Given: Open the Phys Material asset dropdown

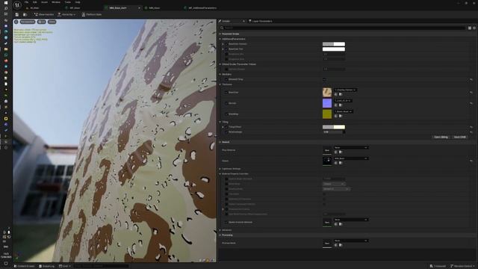Looking at the screenshot, I should point(351,147).
